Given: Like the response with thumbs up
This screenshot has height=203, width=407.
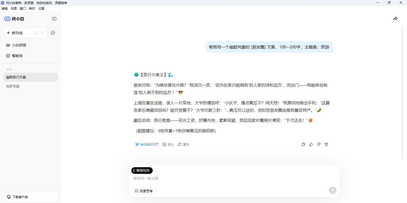Looking at the screenshot, I should click(x=311, y=144).
